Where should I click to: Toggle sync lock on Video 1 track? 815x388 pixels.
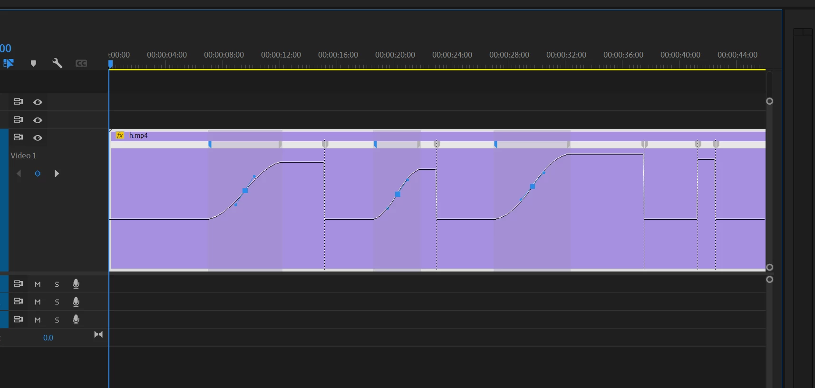19,137
